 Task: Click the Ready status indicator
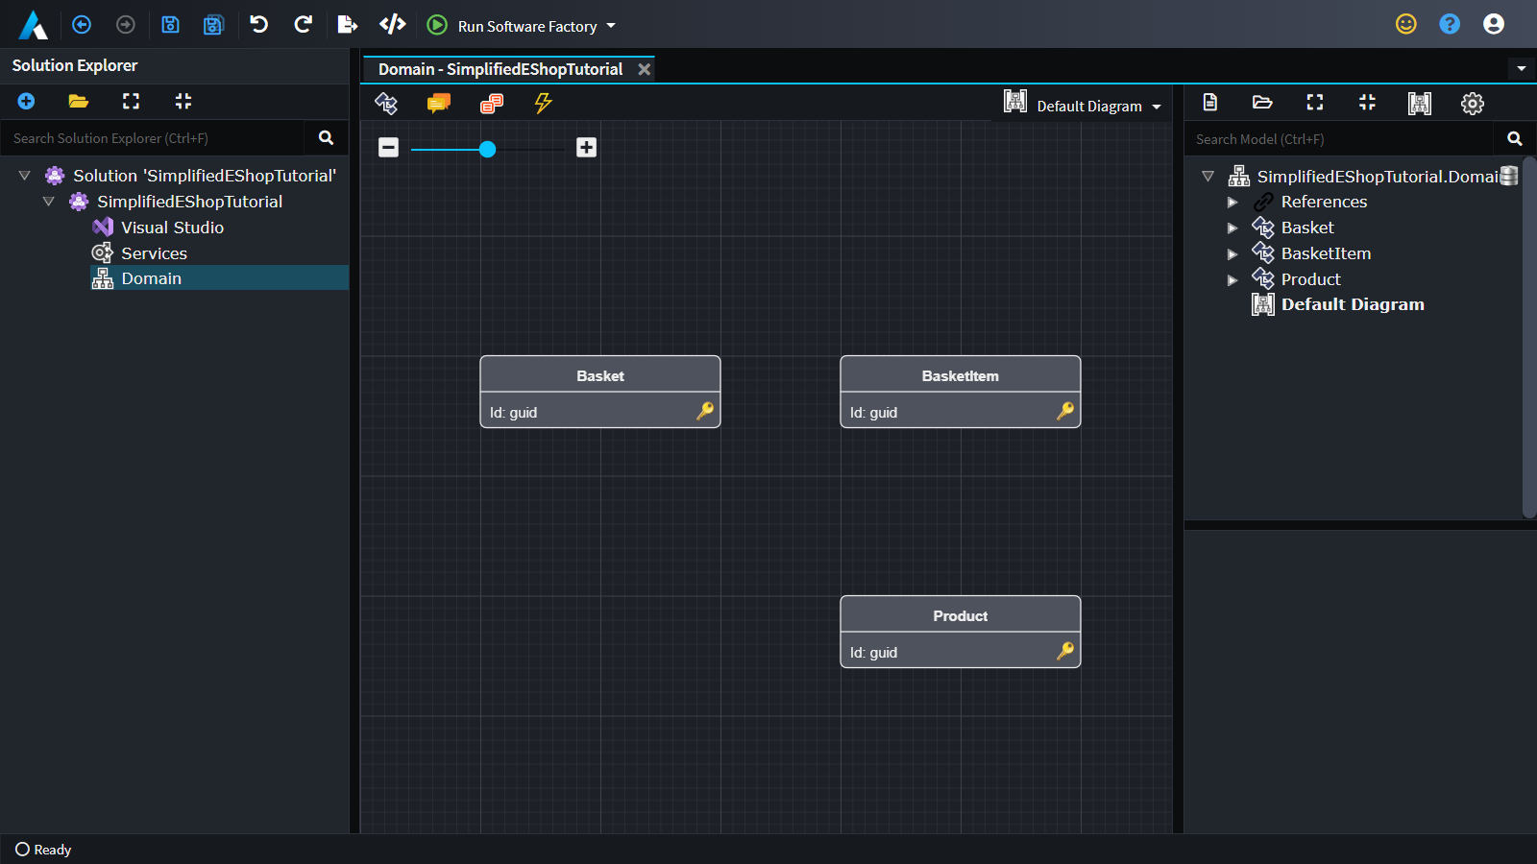tap(42, 850)
